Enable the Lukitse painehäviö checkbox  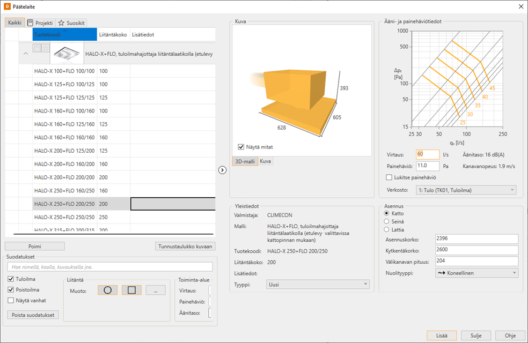pos(389,177)
